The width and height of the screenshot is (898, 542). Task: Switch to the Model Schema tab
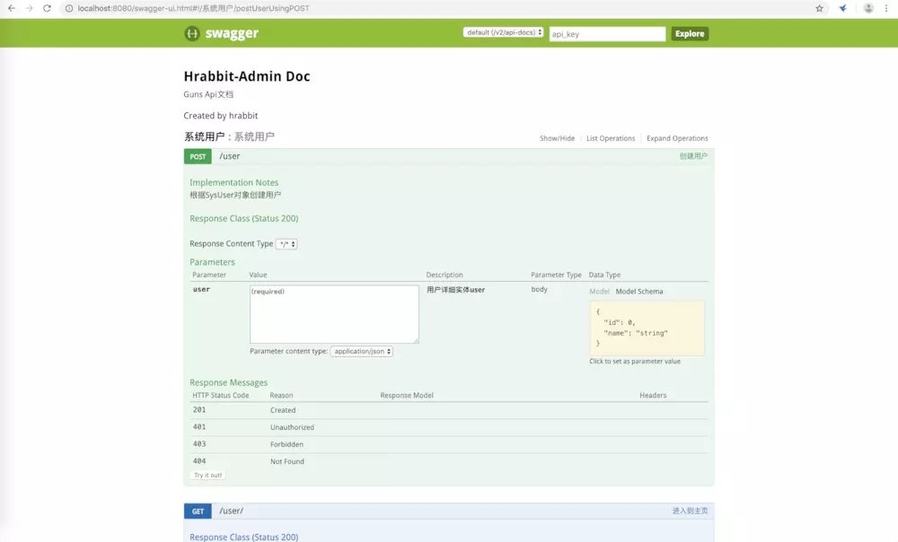639,292
